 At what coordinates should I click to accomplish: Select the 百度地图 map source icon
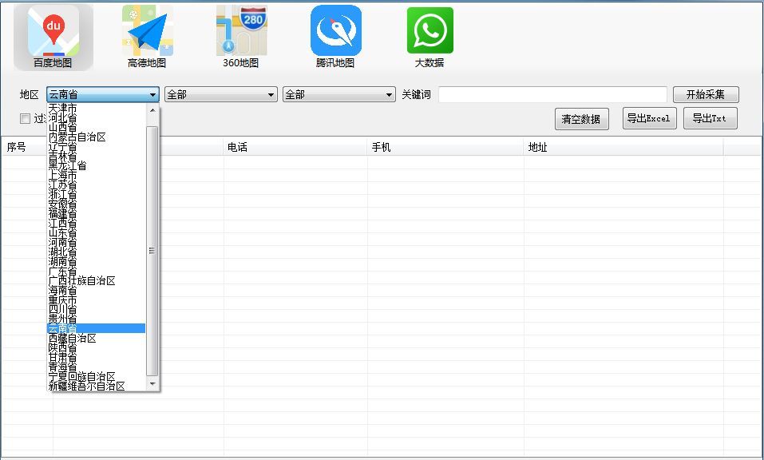pyautogui.click(x=53, y=37)
